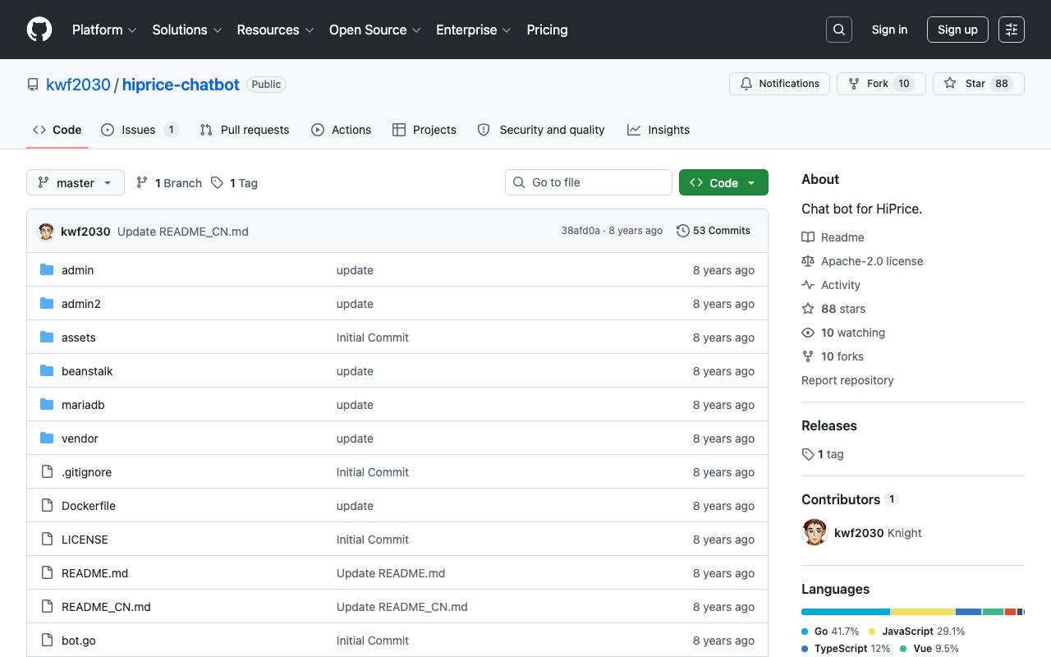Open the appearance settings icon beside Sign up
This screenshot has width=1051, height=657.
(1012, 30)
